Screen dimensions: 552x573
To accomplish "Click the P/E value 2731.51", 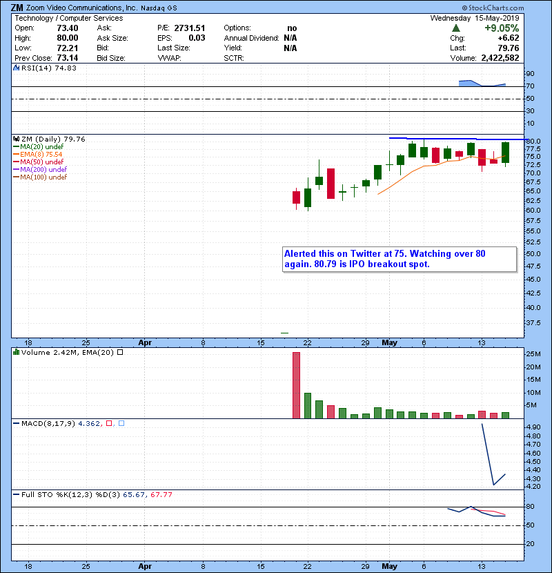I will [x=190, y=28].
